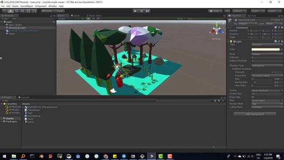
Task: Click the Pause button
Action: click(142, 11)
